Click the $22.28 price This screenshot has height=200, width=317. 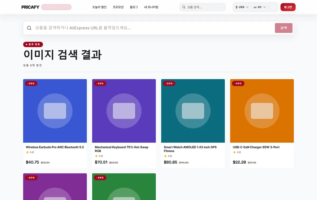click(x=240, y=162)
